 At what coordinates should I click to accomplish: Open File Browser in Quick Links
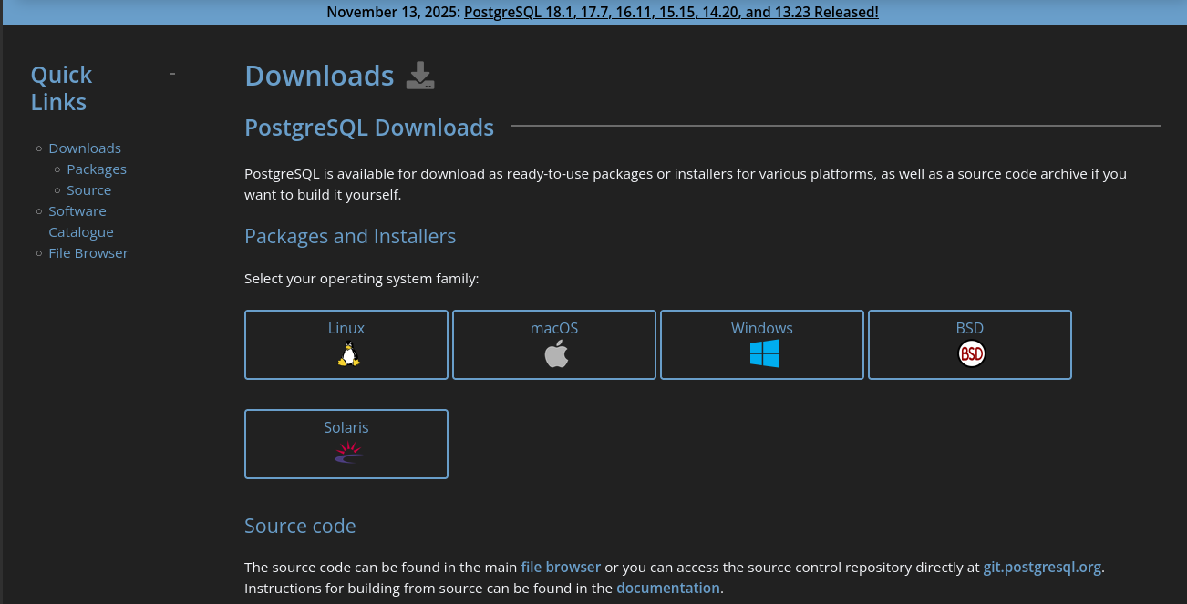88,253
